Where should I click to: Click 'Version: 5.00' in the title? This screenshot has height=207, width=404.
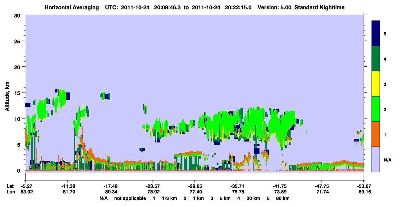click(x=274, y=7)
